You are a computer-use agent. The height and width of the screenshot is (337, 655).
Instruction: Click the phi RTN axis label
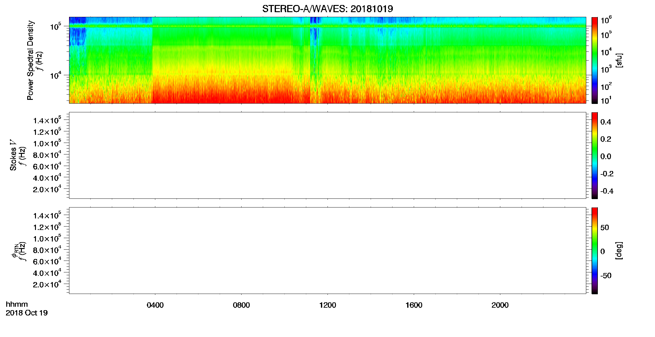(15, 251)
